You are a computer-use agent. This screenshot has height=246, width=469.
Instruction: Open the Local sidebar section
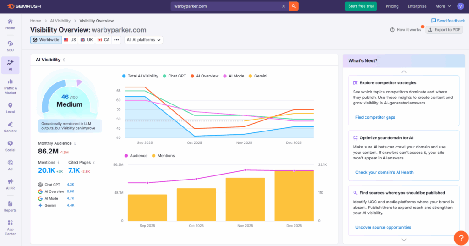click(x=10, y=108)
